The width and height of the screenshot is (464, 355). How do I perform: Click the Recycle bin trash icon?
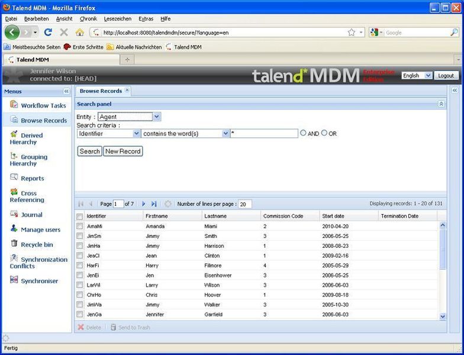pyautogui.click(x=14, y=243)
